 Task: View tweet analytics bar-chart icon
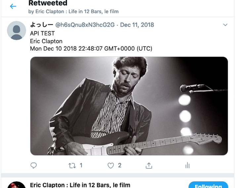tap(187, 166)
